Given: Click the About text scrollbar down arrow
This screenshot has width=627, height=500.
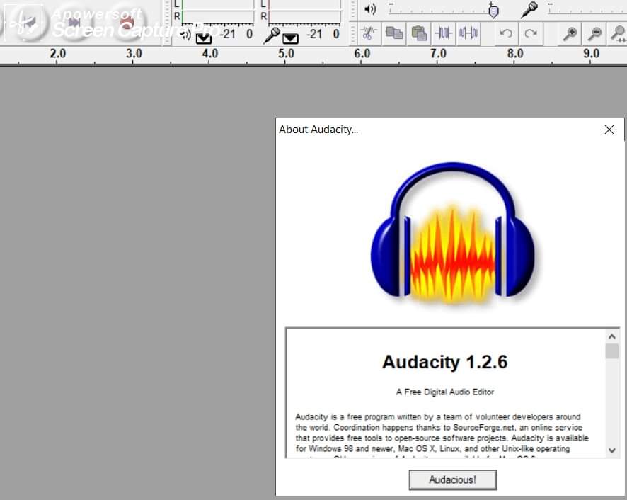Looking at the screenshot, I should click(x=612, y=450).
